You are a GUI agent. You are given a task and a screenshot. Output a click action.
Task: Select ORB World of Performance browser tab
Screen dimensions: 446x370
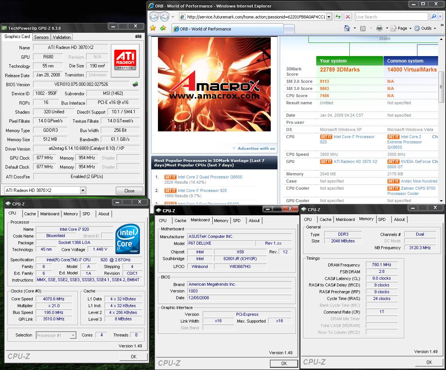point(228,29)
